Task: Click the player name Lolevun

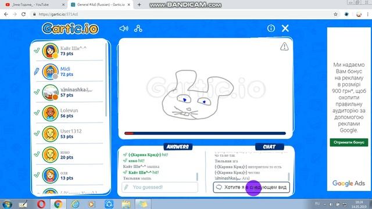Action: 69,110
